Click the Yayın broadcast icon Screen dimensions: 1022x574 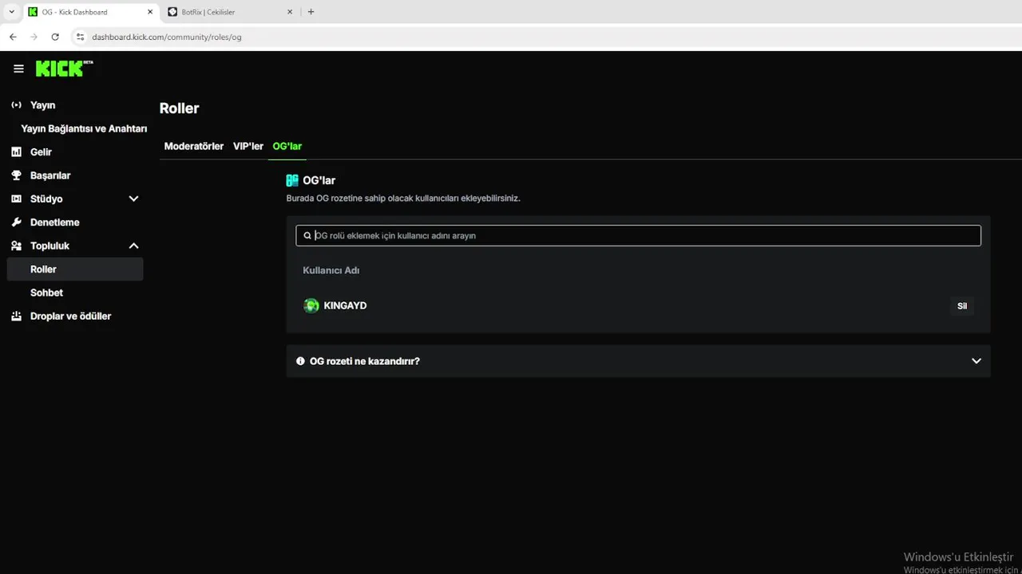16,105
